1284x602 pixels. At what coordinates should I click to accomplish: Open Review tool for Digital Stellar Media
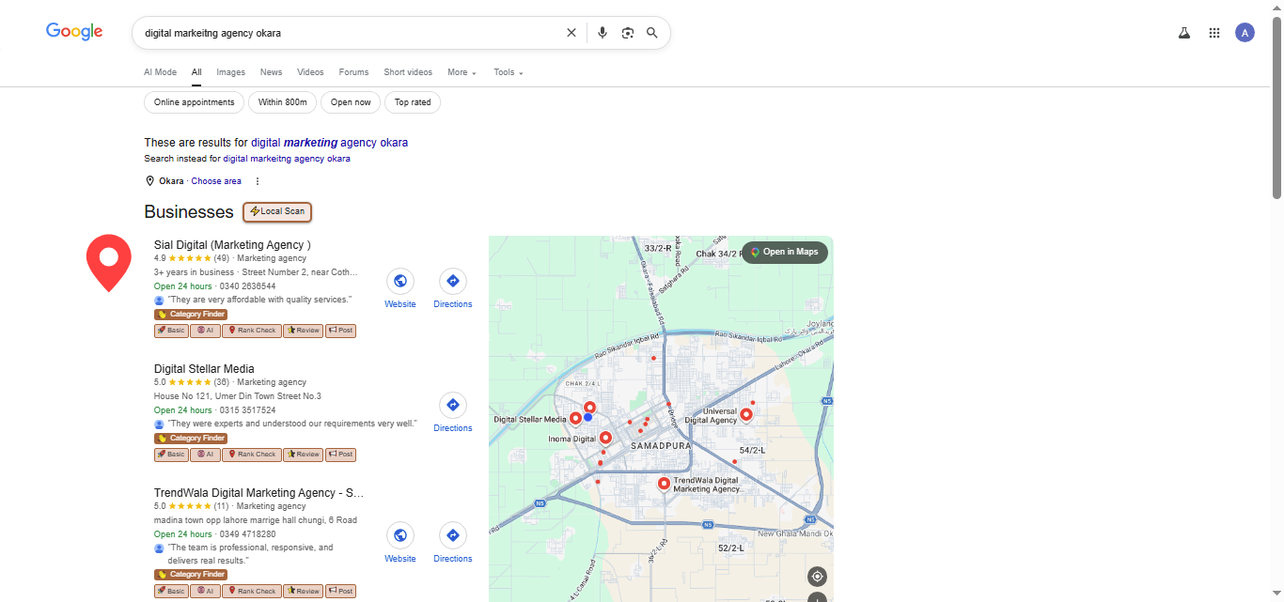coord(303,455)
